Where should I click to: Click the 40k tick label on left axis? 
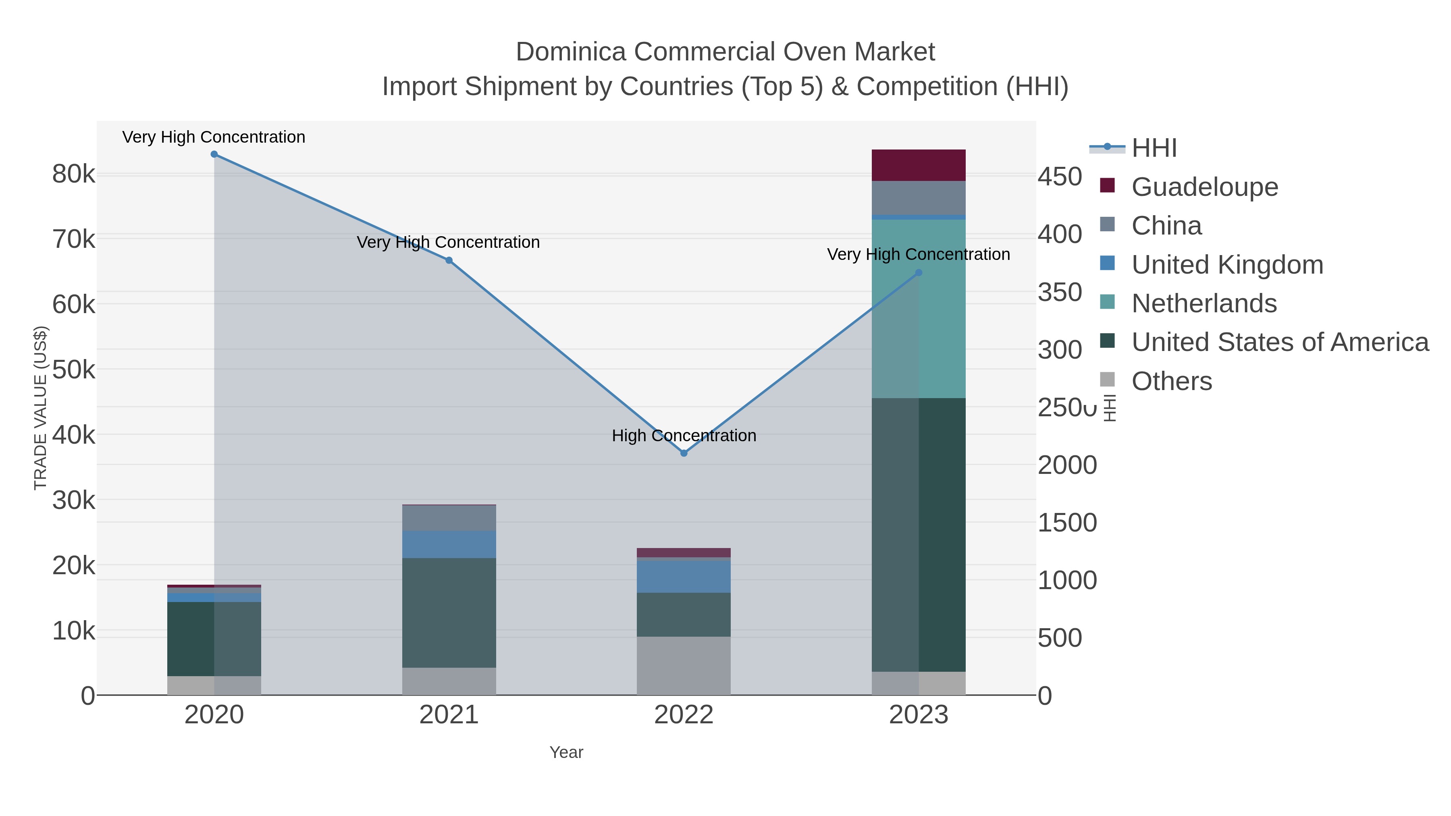pos(74,435)
